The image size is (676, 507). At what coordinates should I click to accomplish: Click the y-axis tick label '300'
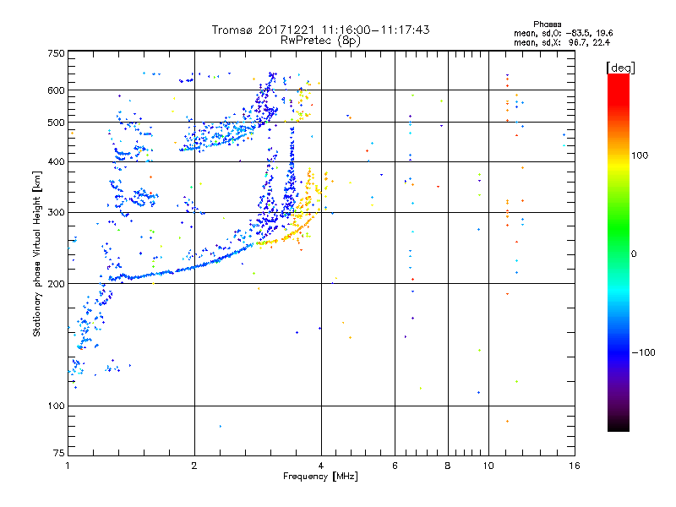coord(56,213)
